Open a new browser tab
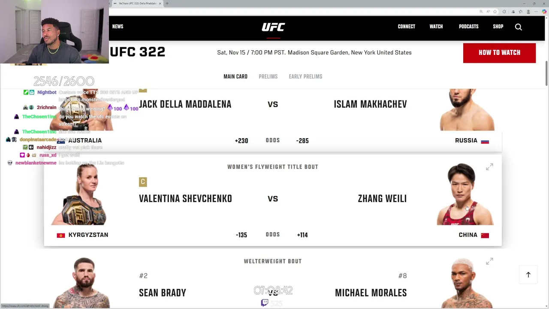 tap(167, 3)
